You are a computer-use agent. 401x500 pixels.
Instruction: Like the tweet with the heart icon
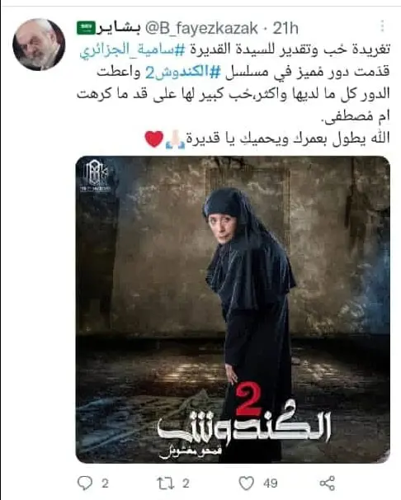(247, 483)
